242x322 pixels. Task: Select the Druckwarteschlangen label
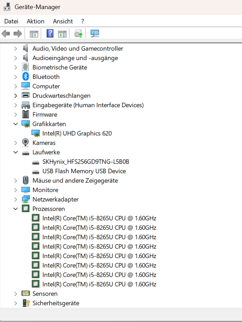click(61, 96)
